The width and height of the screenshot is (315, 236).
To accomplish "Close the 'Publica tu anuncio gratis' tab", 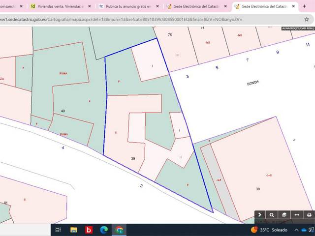I will [157, 6].
